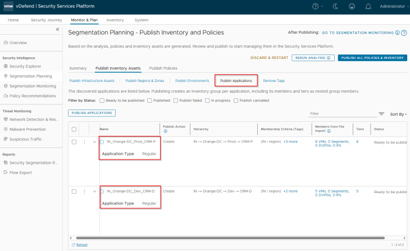
Task: Collapse the IN_Orange-DC_Prod_CRM-P row details
Action: coord(94,142)
